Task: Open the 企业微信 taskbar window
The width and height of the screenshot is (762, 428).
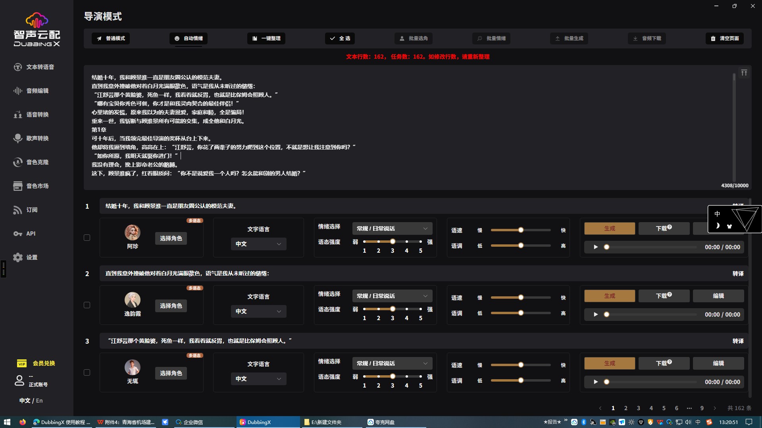Action: 204,422
